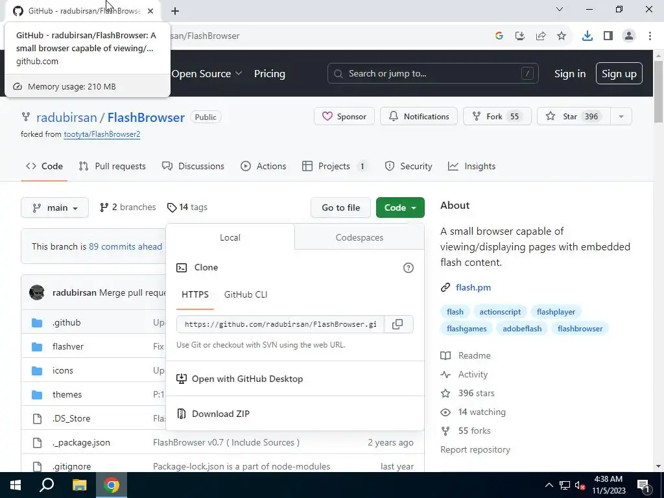Open the Pricing link

270,74
